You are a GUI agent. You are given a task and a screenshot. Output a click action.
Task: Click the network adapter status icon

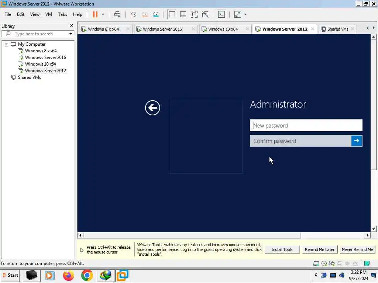click(332, 263)
